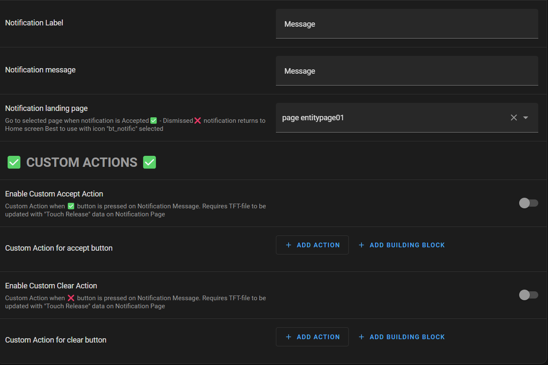Click the green checkmark right of CUSTOM ACTIONS
This screenshot has height=365, width=548.
tap(149, 162)
